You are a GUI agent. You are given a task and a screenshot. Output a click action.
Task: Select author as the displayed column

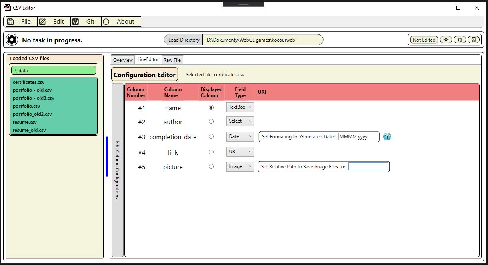point(211,121)
